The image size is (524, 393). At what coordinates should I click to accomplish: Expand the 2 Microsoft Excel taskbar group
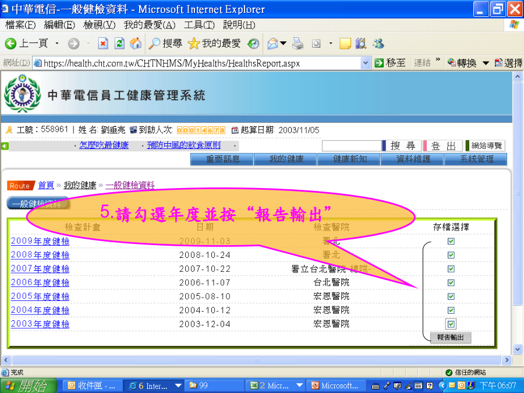(x=299, y=385)
